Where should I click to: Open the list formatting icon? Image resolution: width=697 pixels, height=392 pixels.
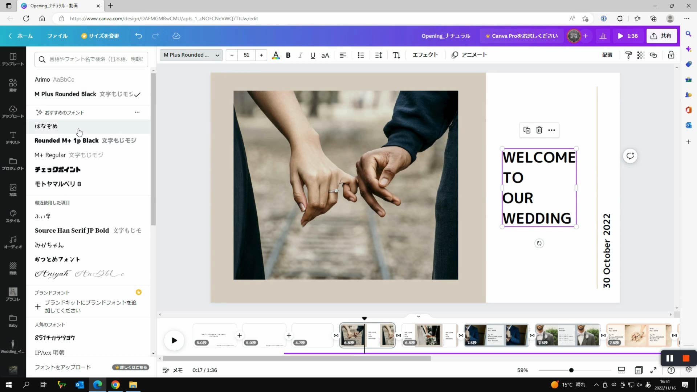360,55
